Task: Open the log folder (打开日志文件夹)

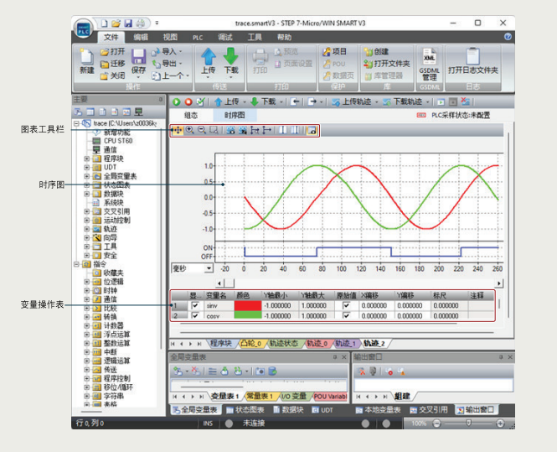Action: [x=472, y=61]
